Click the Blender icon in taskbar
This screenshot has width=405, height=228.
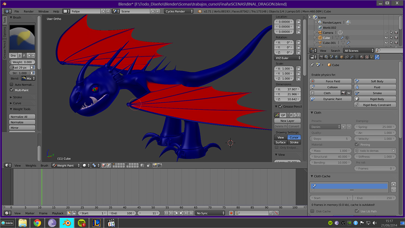[x=67, y=222]
